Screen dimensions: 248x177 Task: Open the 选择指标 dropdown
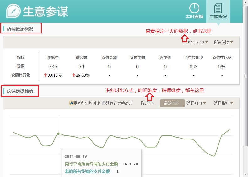coord(223,103)
